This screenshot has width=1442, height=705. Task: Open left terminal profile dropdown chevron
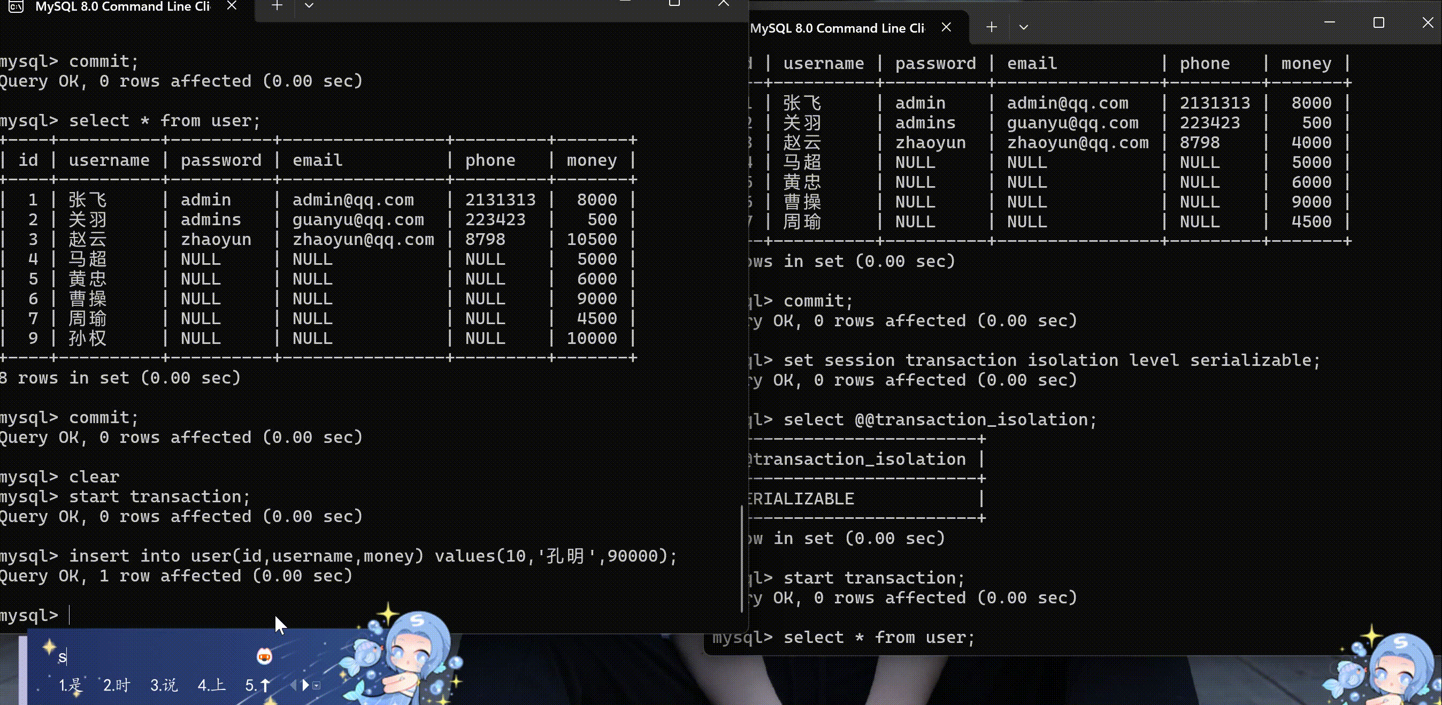click(x=309, y=5)
